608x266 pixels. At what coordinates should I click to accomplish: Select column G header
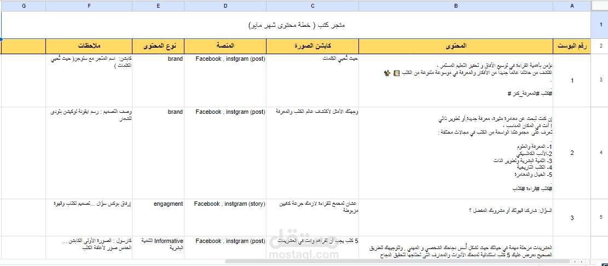24,6
